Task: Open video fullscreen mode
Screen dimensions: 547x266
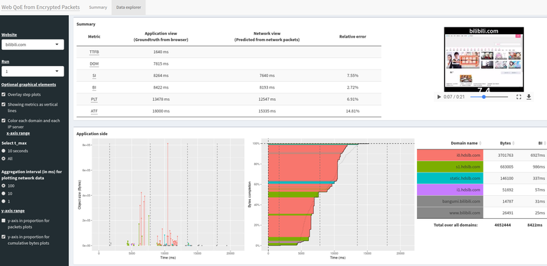Action: pyautogui.click(x=518, y=97)
